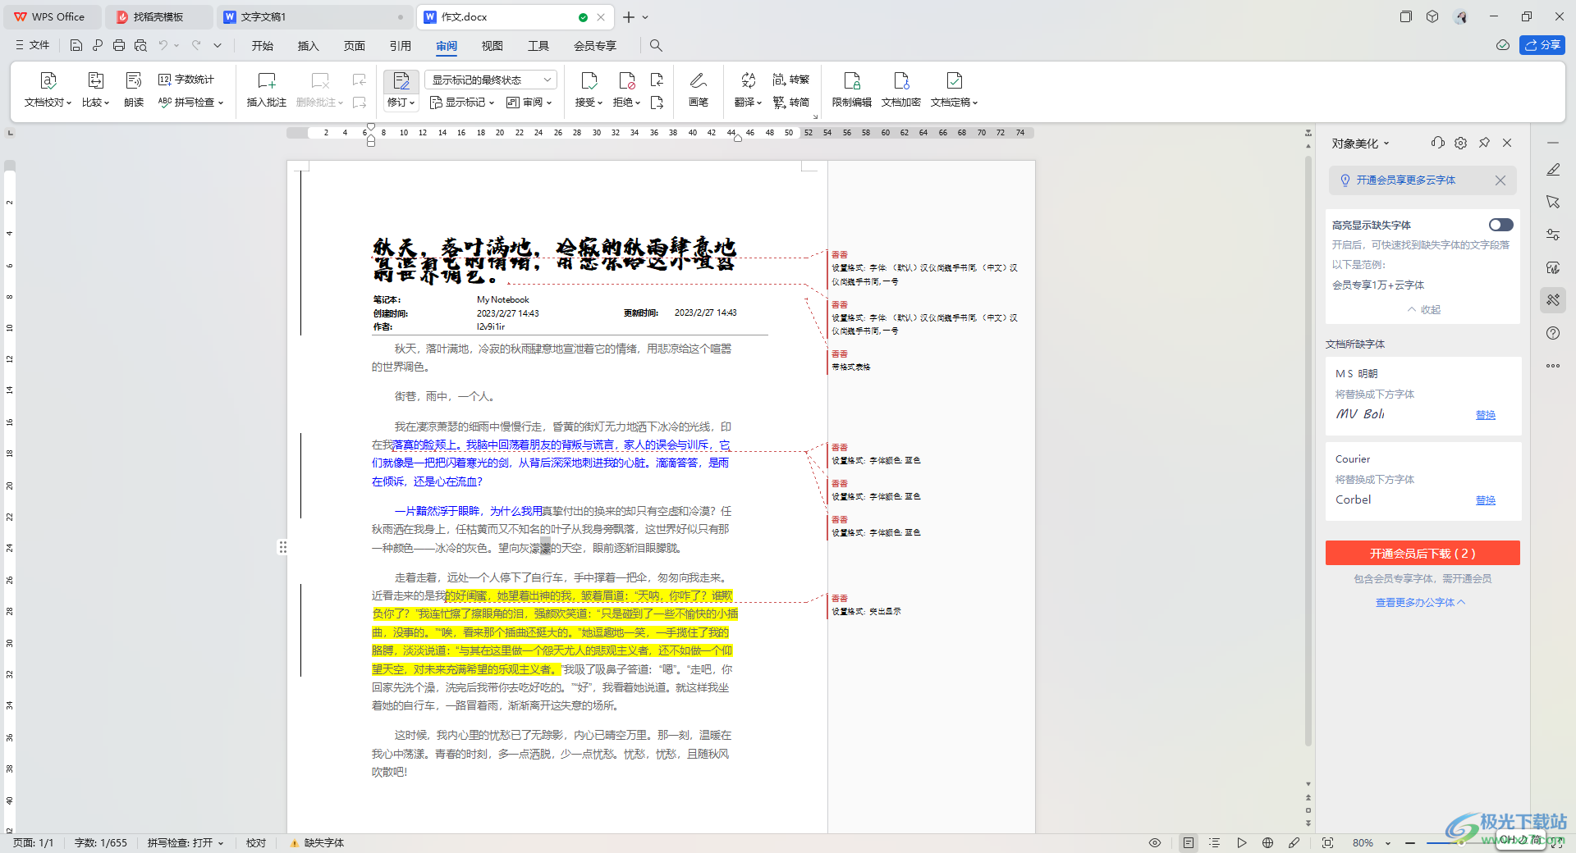Switch to page layout view in status bar
The image size is (1576, 853).
[1188, 842]
